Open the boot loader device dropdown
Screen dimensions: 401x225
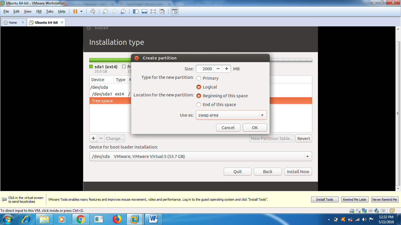coord(307,156)
